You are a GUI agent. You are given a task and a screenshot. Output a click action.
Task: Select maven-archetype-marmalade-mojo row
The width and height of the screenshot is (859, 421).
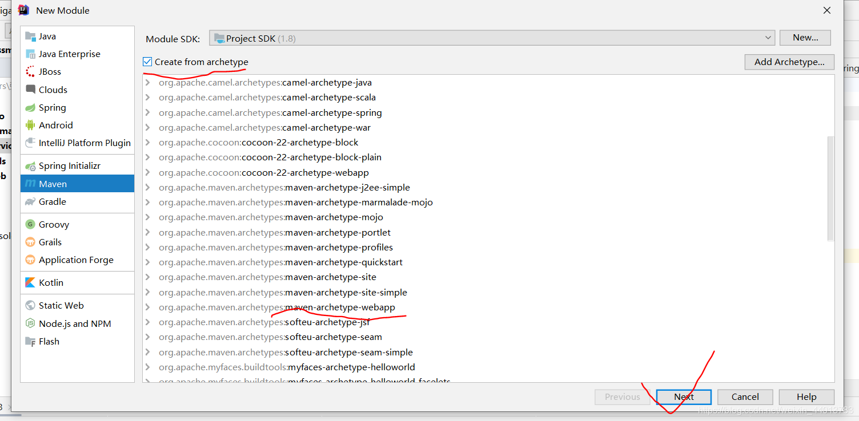click(488, 202)
